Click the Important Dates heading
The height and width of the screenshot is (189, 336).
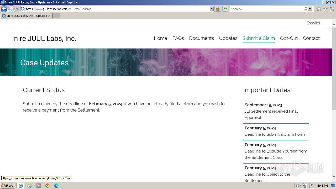pyautogui.click(x=267, y=90)
